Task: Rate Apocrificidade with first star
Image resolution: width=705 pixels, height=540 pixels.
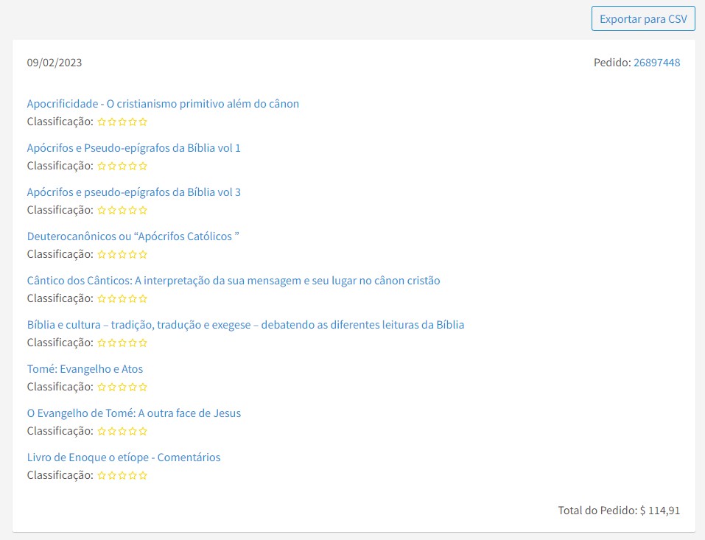Action: coord(102,122)
